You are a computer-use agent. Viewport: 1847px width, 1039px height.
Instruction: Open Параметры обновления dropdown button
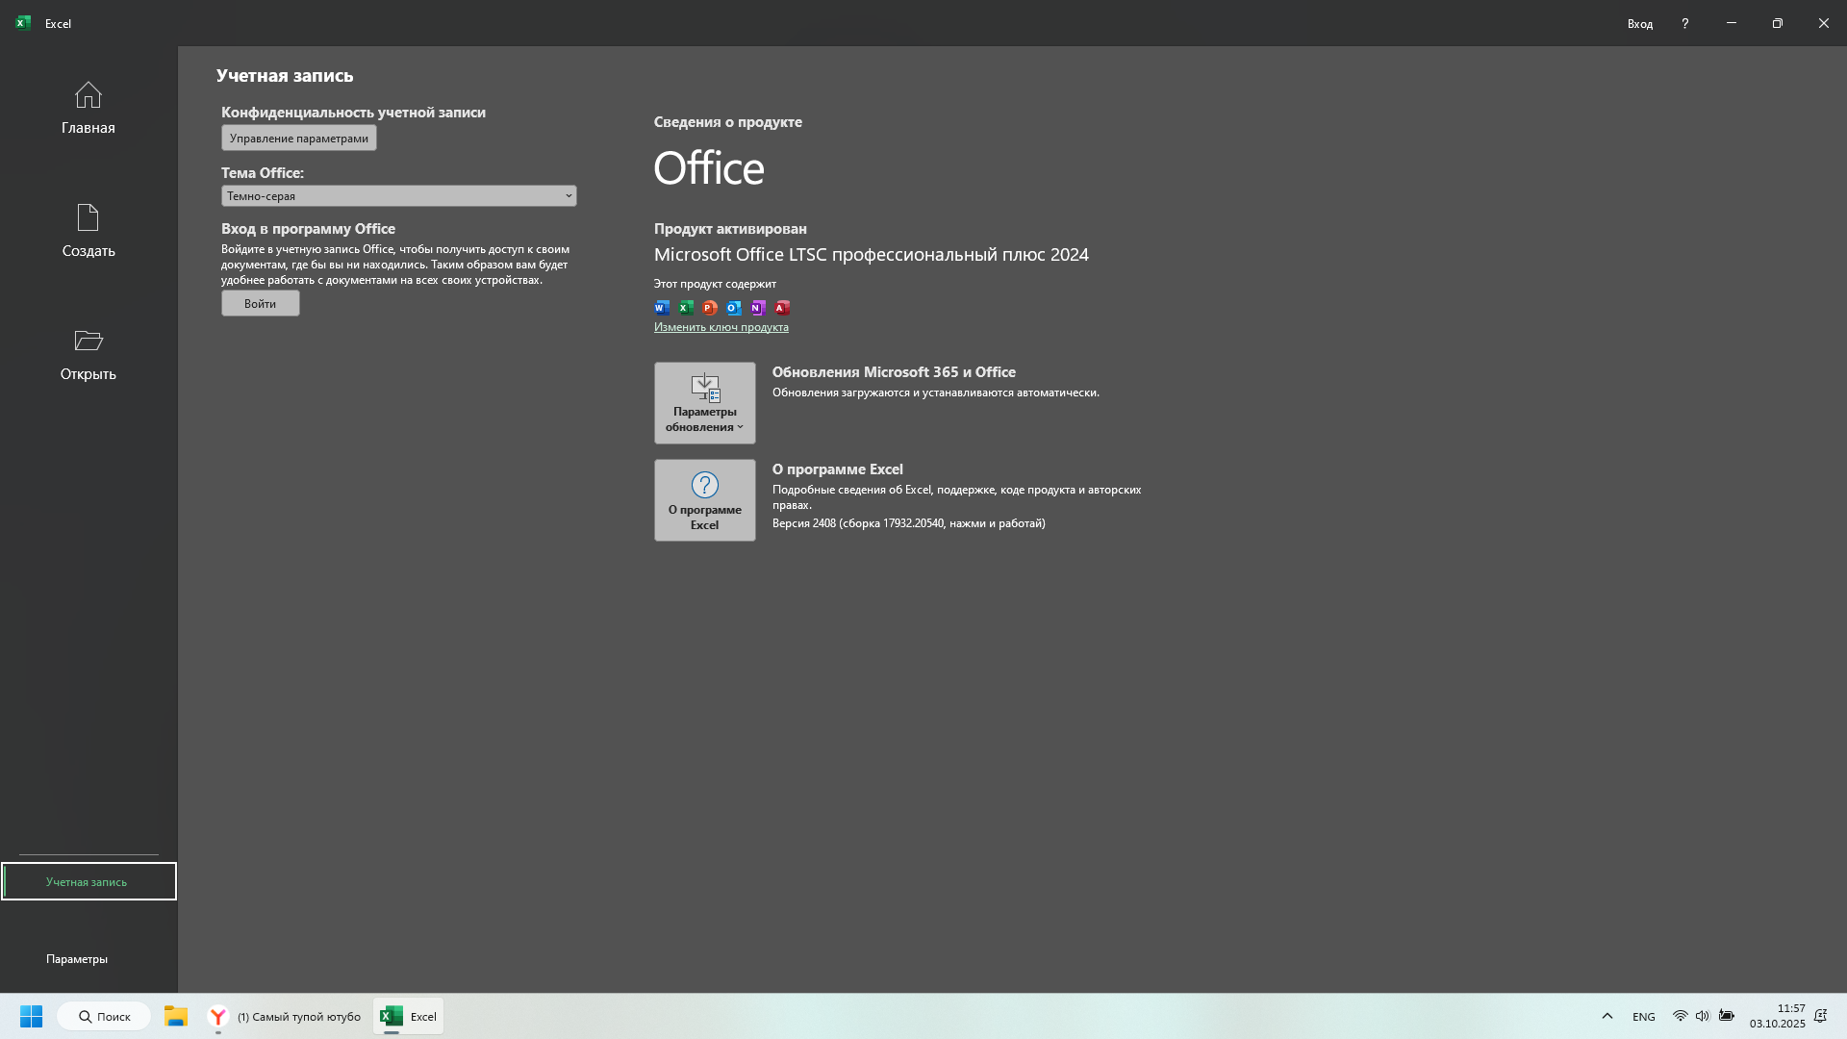[704, 403]
